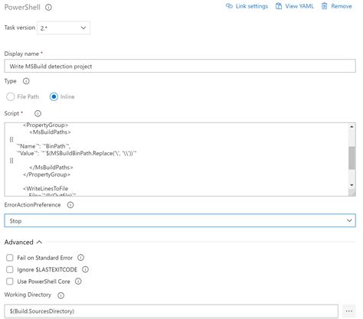Click the info icon next to Script
363x319 pixels.
[38, 113]
